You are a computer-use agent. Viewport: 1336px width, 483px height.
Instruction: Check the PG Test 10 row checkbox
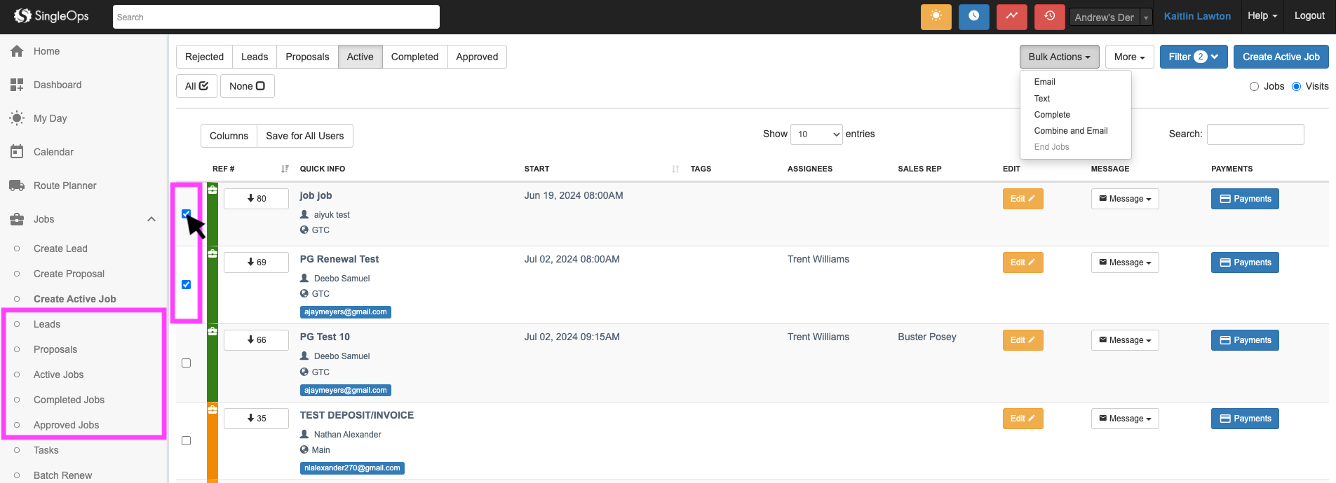click(x=186, y=363)
